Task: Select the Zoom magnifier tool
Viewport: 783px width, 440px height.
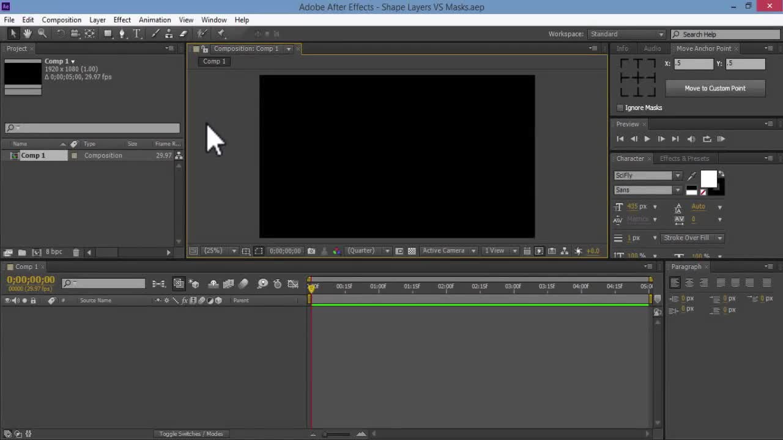Action: click(42, 34)
